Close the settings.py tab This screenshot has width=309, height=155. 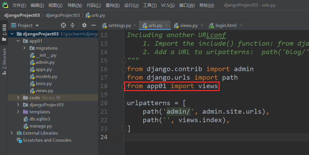click(135, 25)
